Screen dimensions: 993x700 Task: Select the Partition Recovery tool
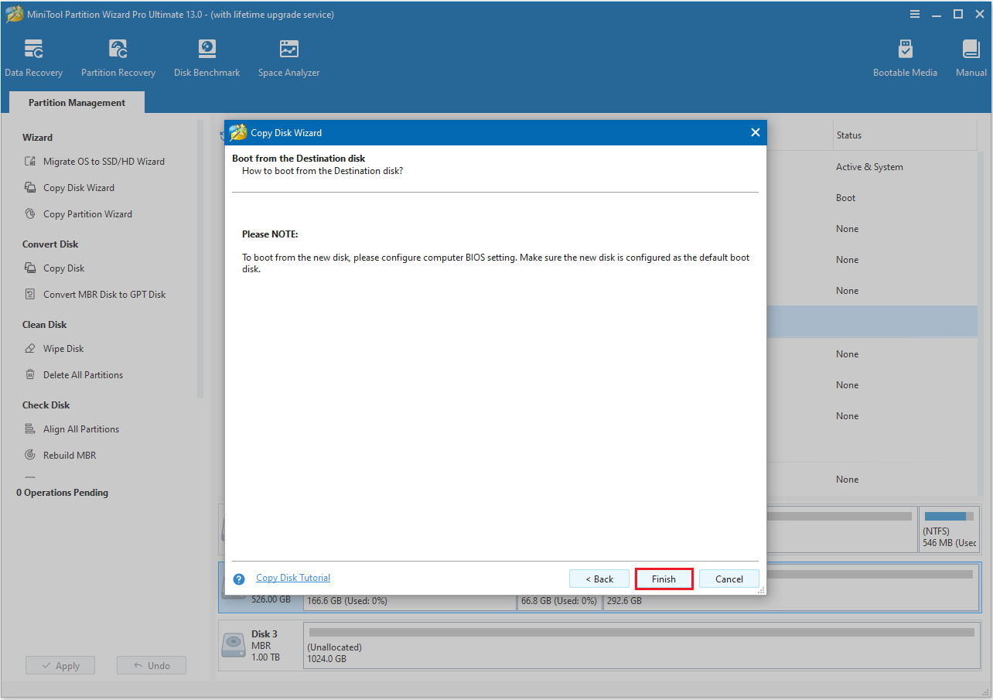tap(118, 56)
